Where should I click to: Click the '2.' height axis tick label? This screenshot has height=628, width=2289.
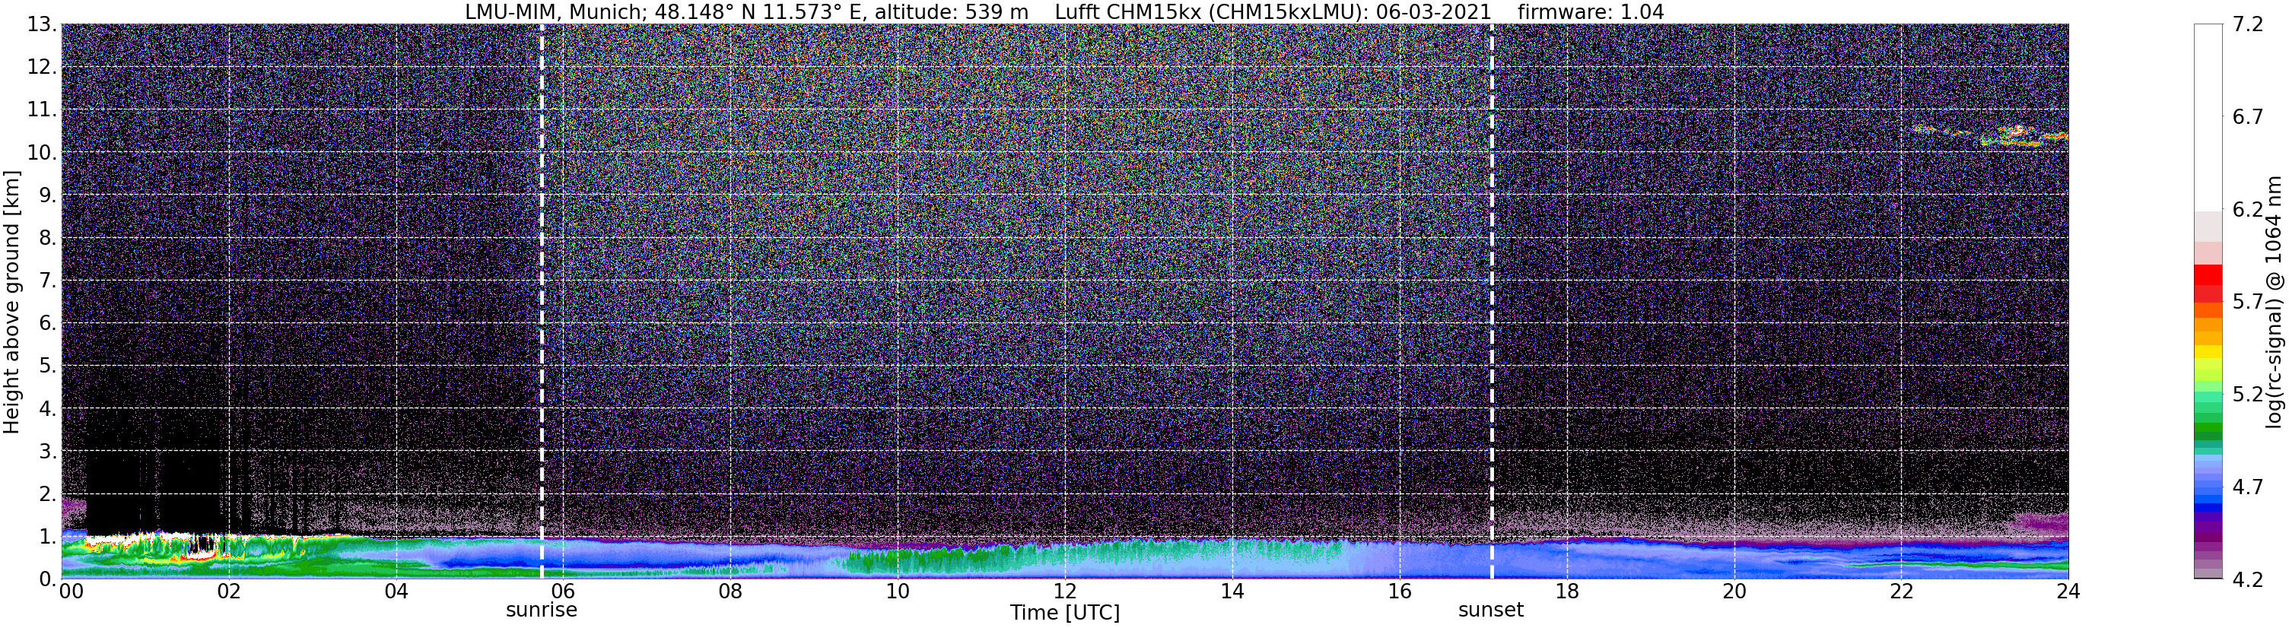[x=48, y=494]
